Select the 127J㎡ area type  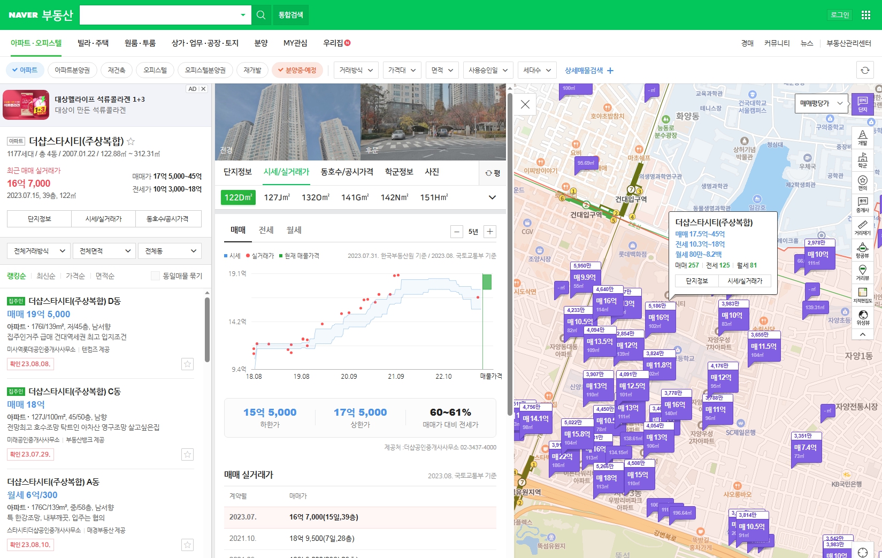(277, 197)
